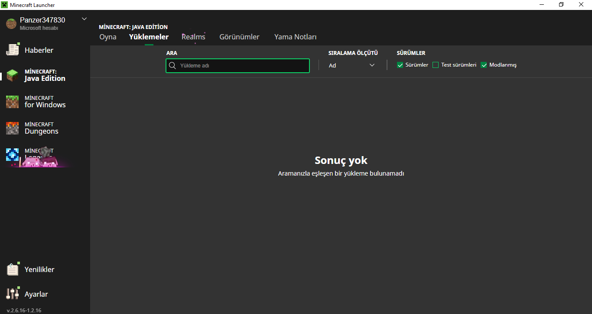This screenshot has height=314, width=592.
Task: Open the Realms tab
Action: [x=193, y=37]
